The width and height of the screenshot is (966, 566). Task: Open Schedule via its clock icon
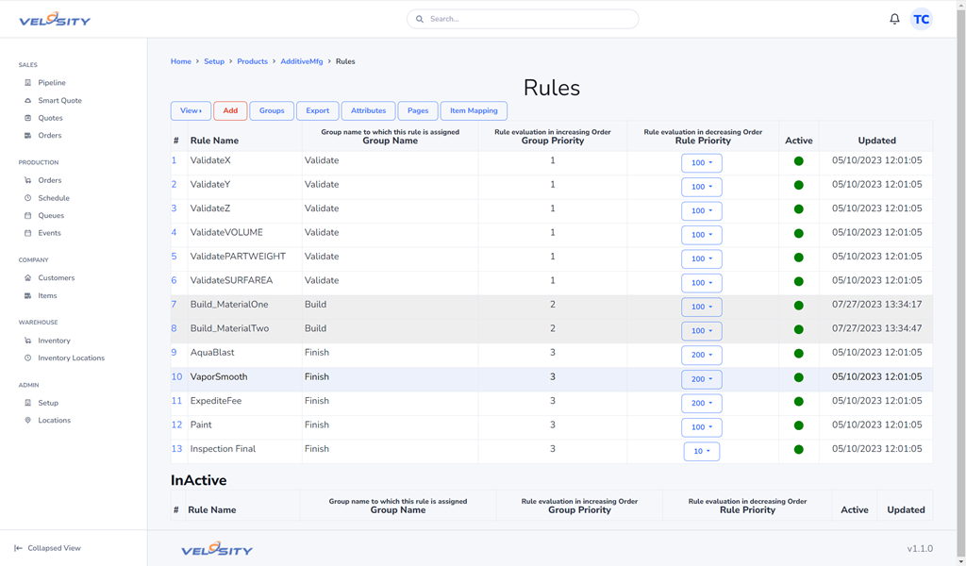27,198
